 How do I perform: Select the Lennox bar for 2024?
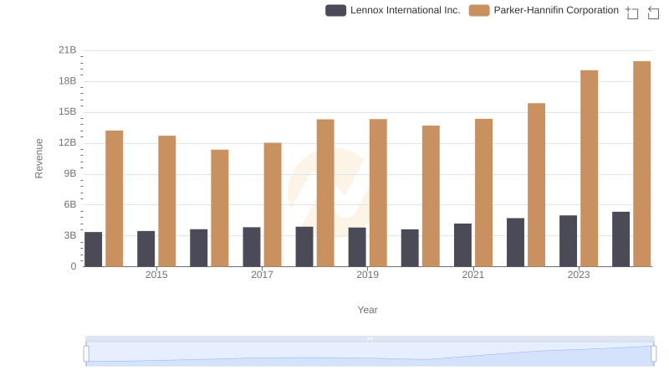(620, 239)
